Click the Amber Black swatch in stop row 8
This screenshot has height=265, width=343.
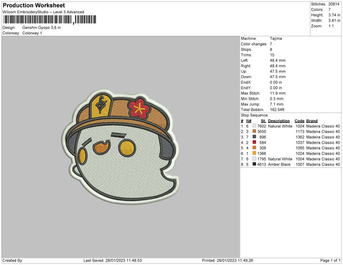coord(254,164)
